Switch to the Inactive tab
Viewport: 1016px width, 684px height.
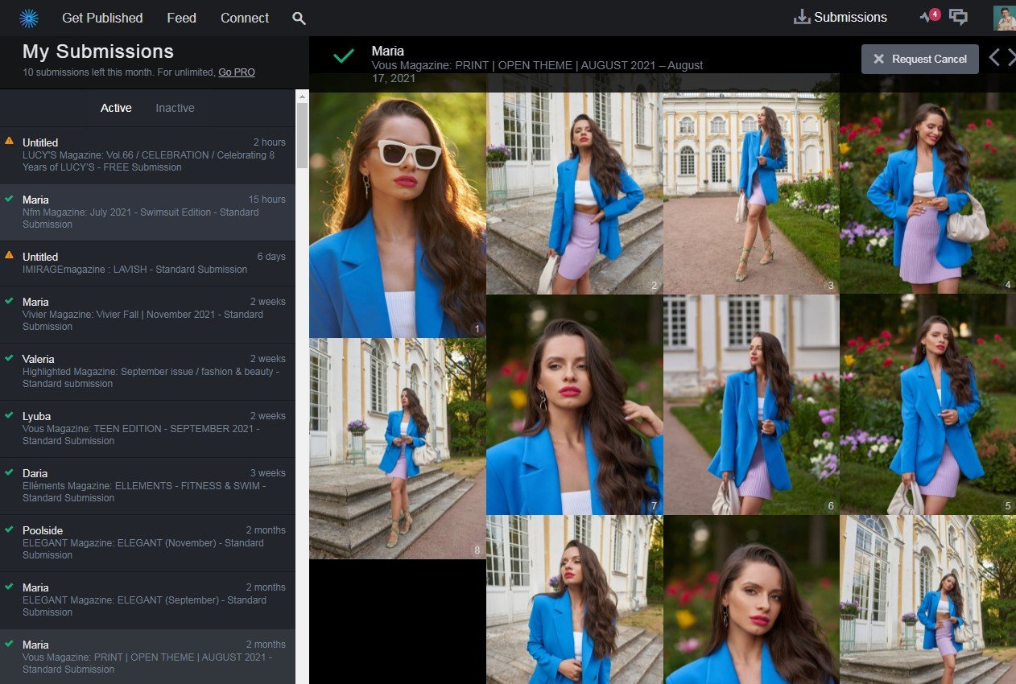click(x=175, y=108)
